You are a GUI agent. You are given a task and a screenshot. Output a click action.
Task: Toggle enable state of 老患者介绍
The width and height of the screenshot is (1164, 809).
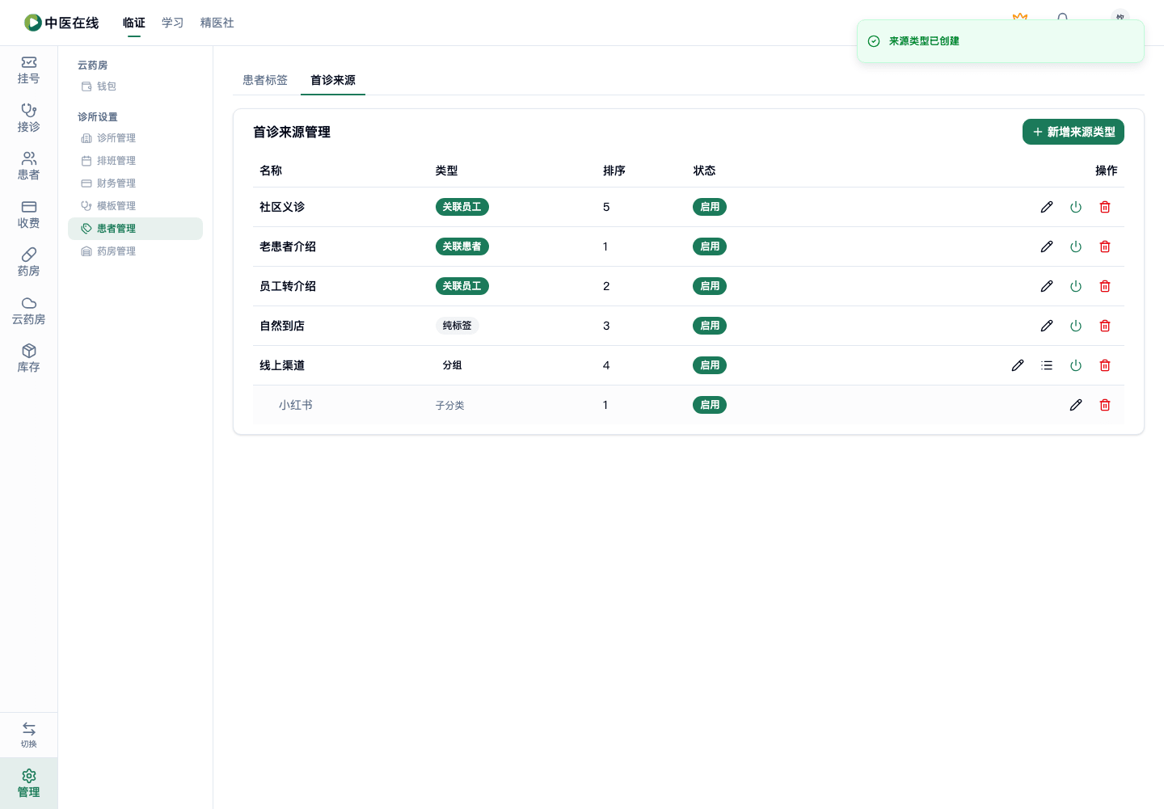pos(1076,246)
